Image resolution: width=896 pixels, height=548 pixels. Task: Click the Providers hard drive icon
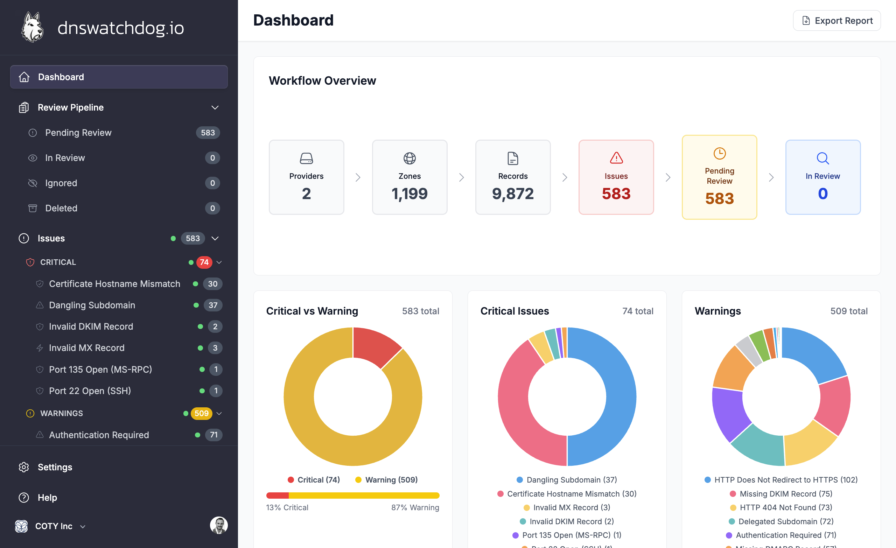[307, 159]
